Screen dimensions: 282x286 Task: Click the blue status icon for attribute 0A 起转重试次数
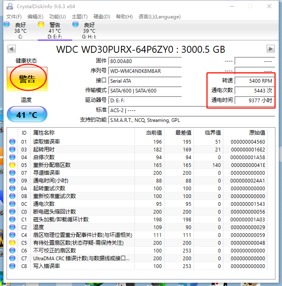(x=12, y=188)
